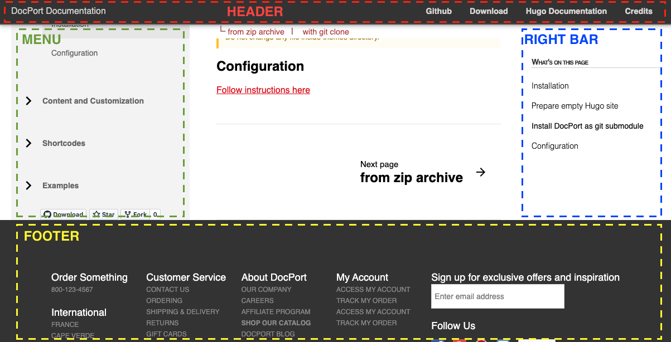Star the repository using the Star button

tap(104, 214)
